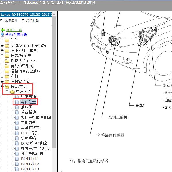Expand the 门锁 tree node
Screen dimensions: 172x172
(x=2, y=40)
